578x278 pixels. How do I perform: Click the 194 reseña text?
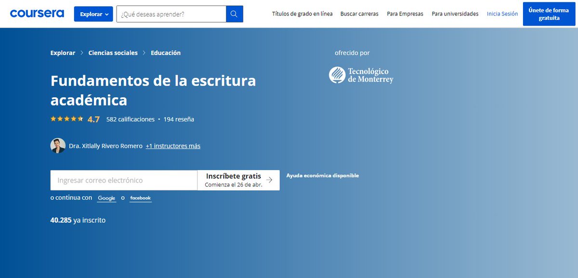click(179, 119)
